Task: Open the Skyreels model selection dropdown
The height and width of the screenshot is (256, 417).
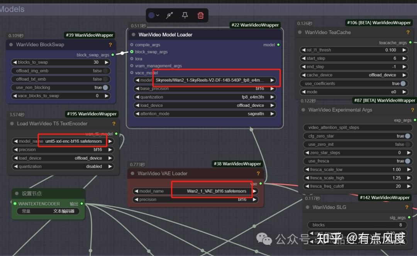Action: tap(205, 80)
